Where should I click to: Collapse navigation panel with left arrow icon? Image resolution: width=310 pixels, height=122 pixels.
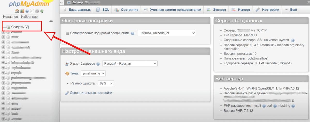tap(61, 3)
